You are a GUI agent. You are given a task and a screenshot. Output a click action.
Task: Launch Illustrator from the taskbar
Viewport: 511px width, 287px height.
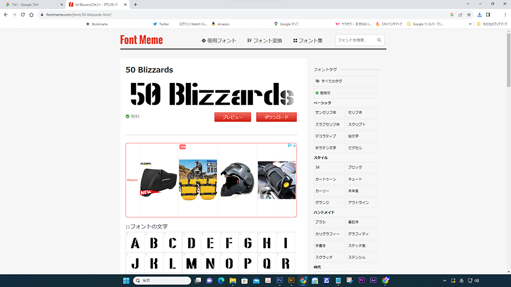pyautogui.click(x=291, y=280)
